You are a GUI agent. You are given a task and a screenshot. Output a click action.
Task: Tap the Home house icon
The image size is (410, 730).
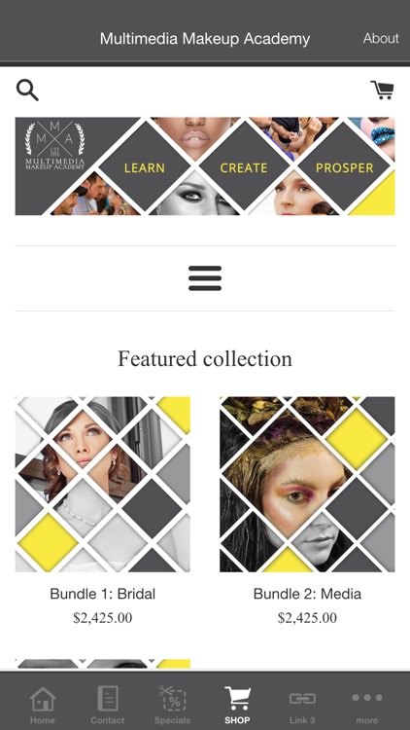pos(43,699)
